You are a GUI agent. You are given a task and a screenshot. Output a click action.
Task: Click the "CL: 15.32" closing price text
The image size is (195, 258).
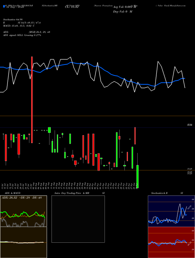click(72, 7)
